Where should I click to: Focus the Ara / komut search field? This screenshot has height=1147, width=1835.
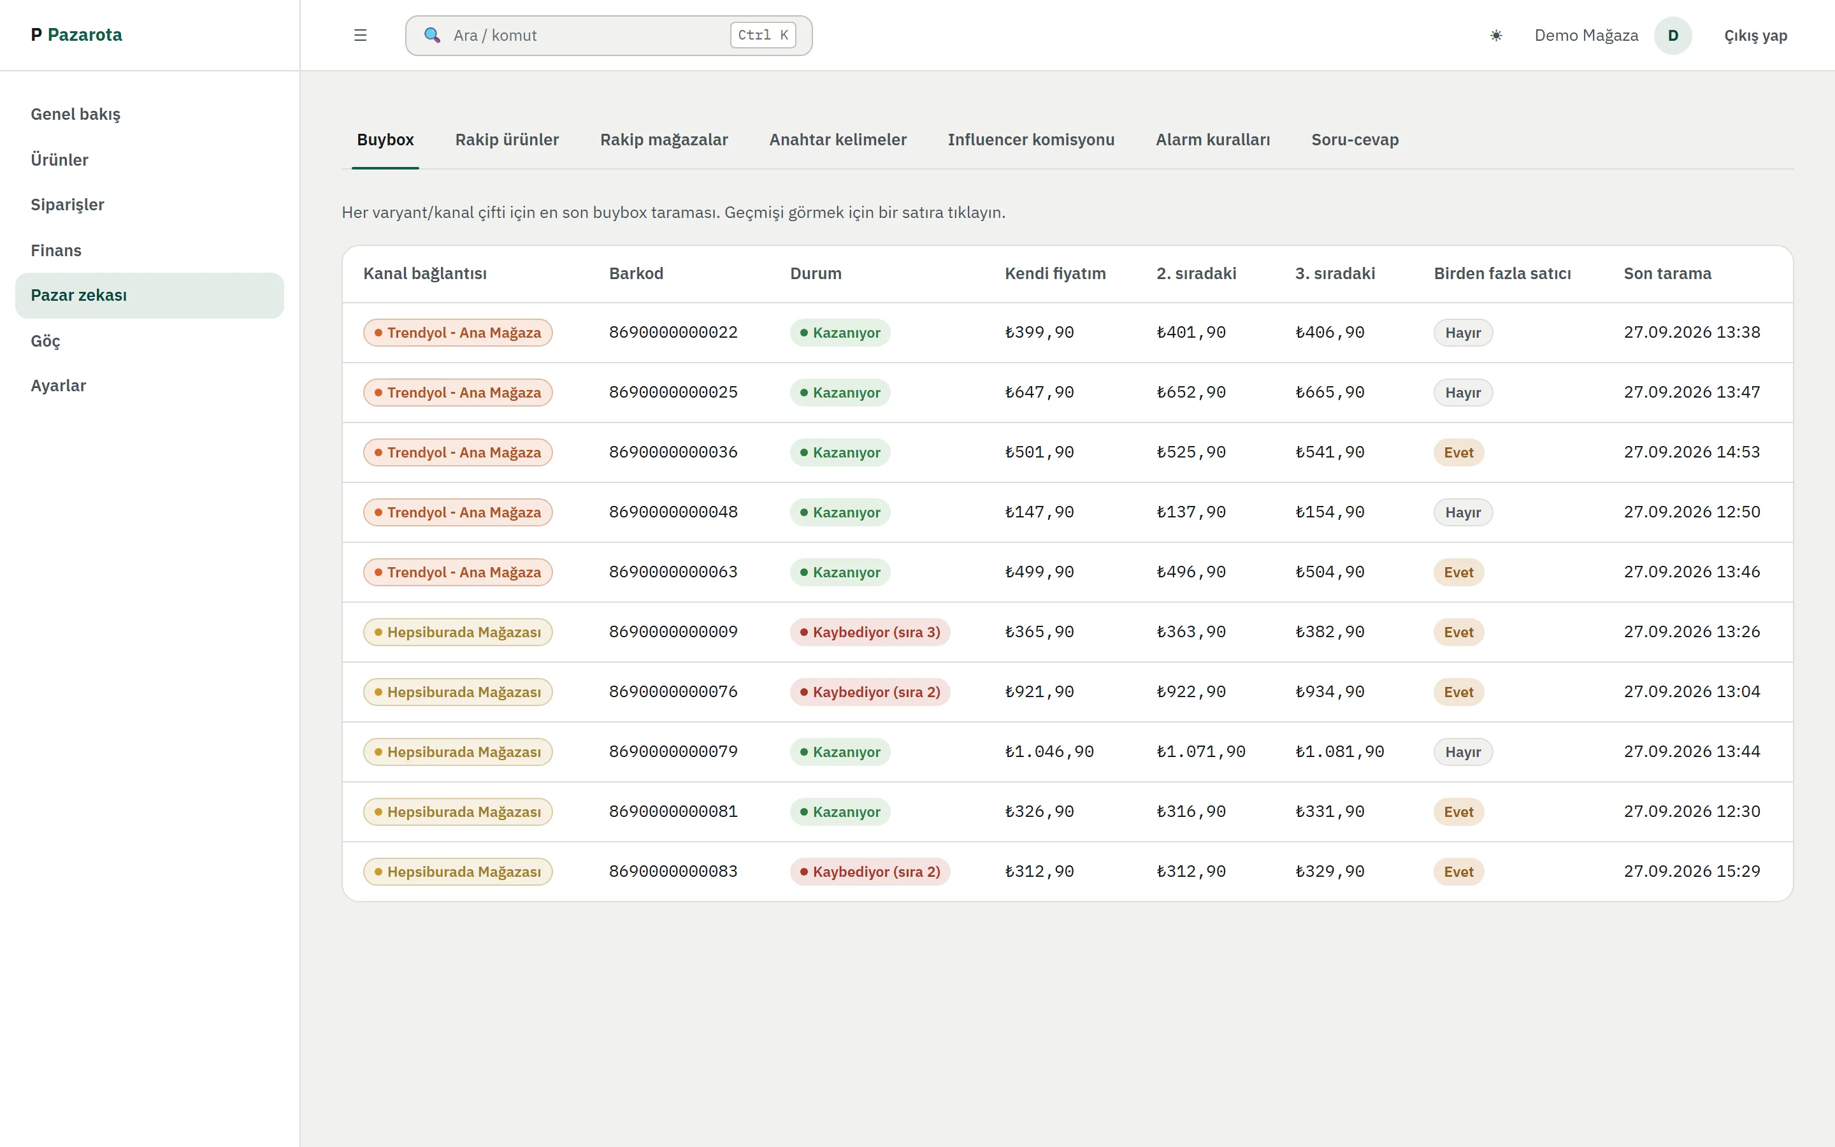pos(608,36)
